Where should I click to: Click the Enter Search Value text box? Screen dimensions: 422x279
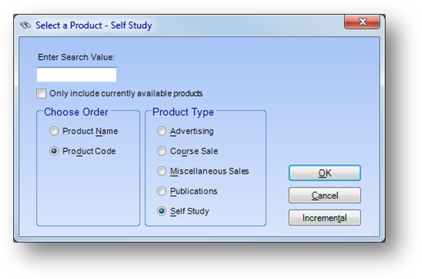click(77, 75)
